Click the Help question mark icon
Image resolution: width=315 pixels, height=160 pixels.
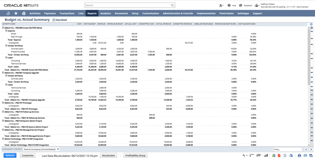coord(229,5)
